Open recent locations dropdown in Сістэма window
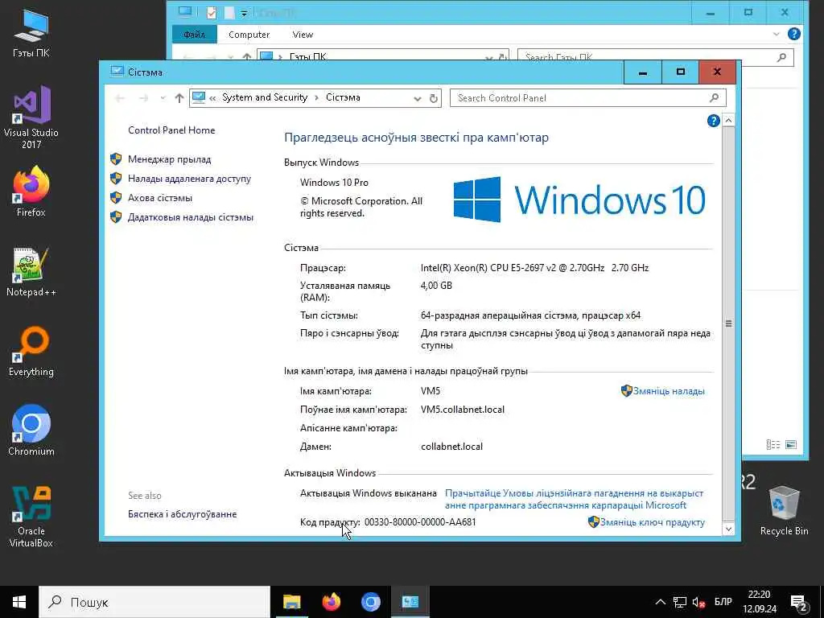 (x=163, y=98)
